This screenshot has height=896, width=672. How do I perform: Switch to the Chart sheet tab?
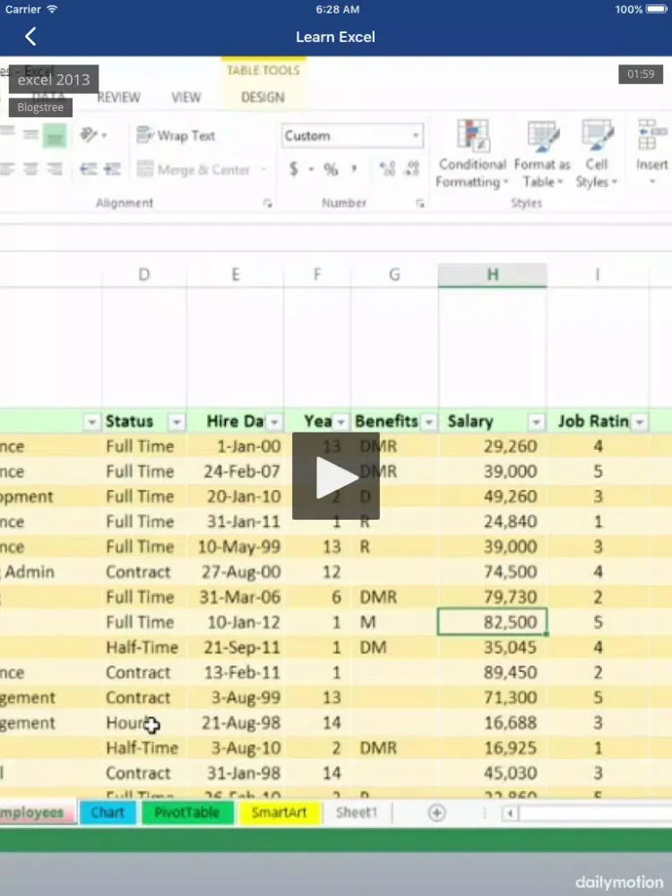[108, 813]
